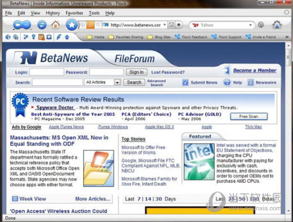This screenshot has height=222, width=293.
Task: Open the Yahoo search box dropdown arrow
Action: click(x=251, y=25)
